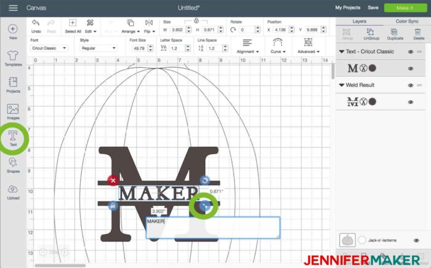Click the Untitled* project name
This screenshot has width=431, height=268.
coord(188,7)
